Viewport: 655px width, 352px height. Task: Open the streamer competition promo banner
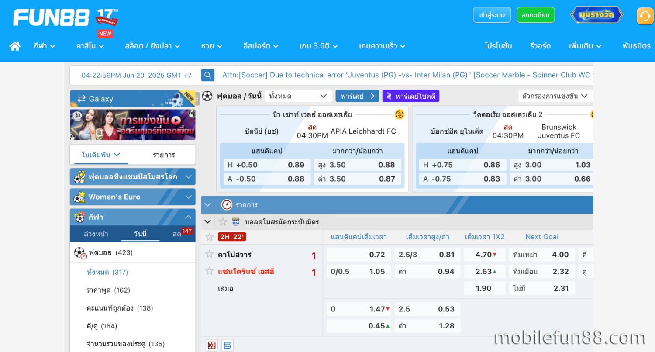[133, 124]
